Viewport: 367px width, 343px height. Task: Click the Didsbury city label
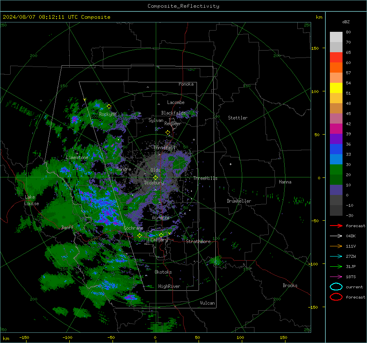pos(154,183)
